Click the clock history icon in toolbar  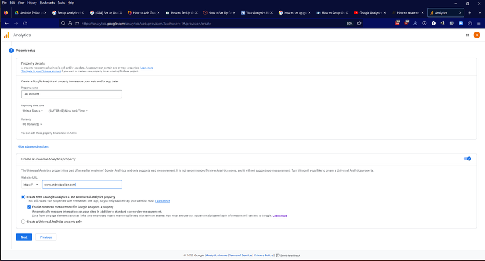point(424,23)
